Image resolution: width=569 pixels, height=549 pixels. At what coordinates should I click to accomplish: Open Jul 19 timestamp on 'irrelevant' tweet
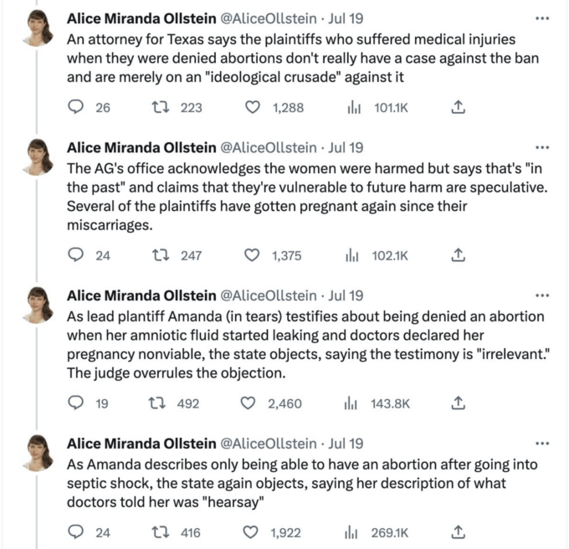pyautogui.click(x=346, y=295)
